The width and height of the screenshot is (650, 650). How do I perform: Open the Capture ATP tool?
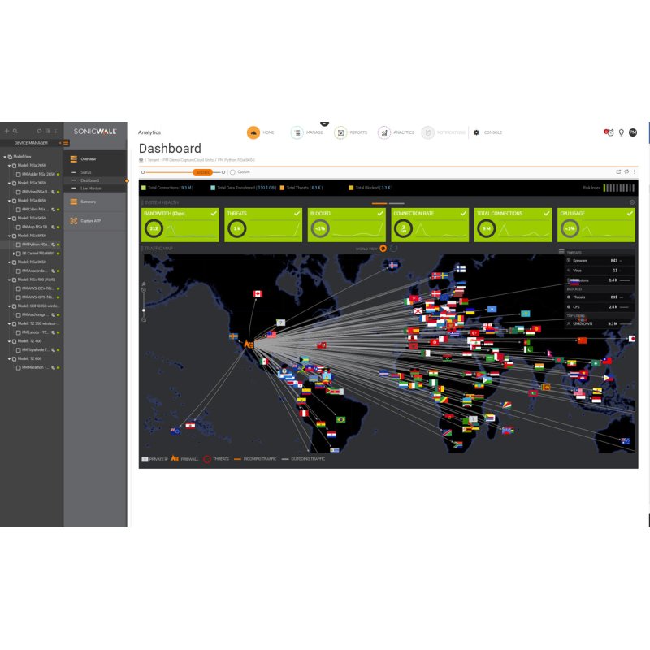point(86,219)
